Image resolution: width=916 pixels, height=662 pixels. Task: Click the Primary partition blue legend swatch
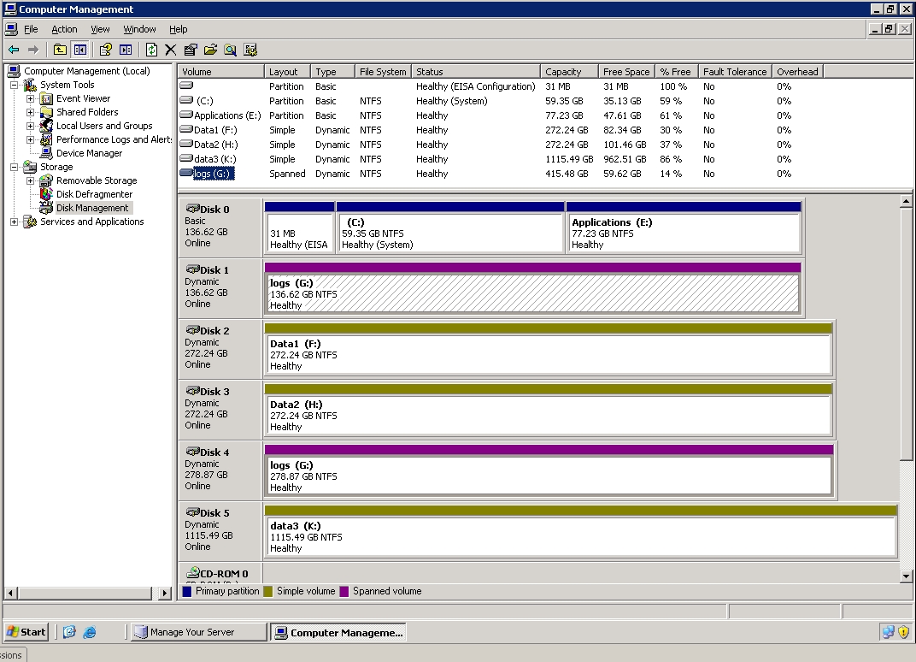(187, 591)
